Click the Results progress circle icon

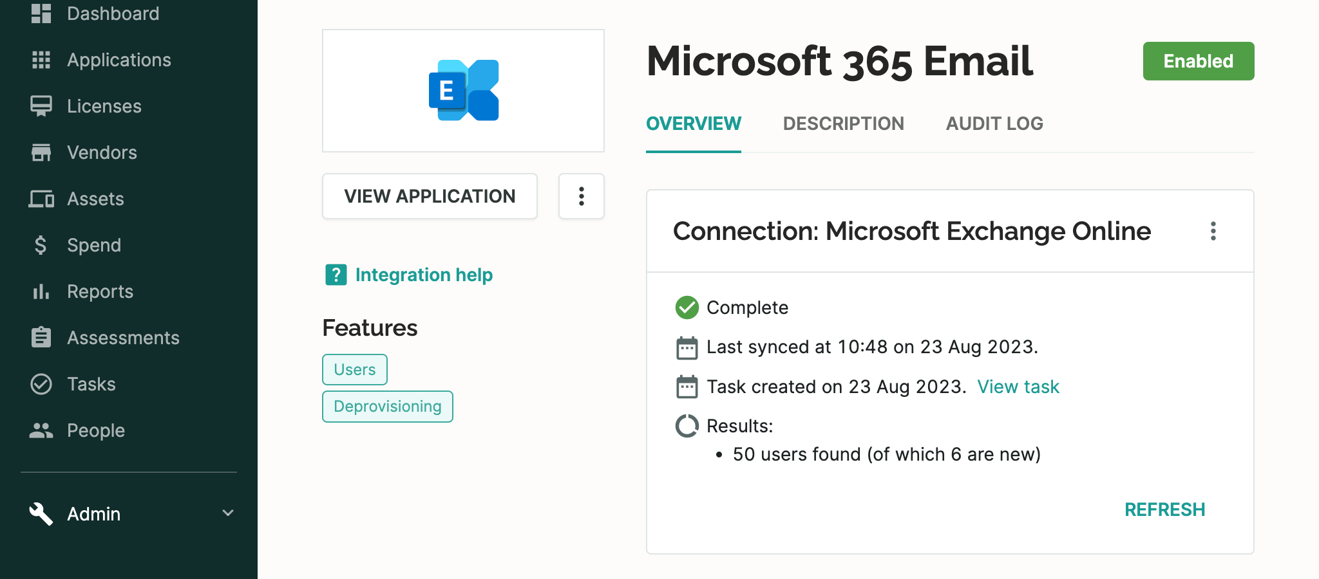pyautogui.click(x=687, y=426)
